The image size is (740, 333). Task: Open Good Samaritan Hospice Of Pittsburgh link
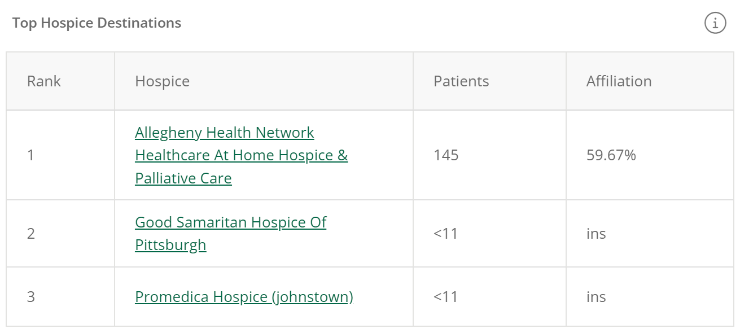[x=230, y=234]
